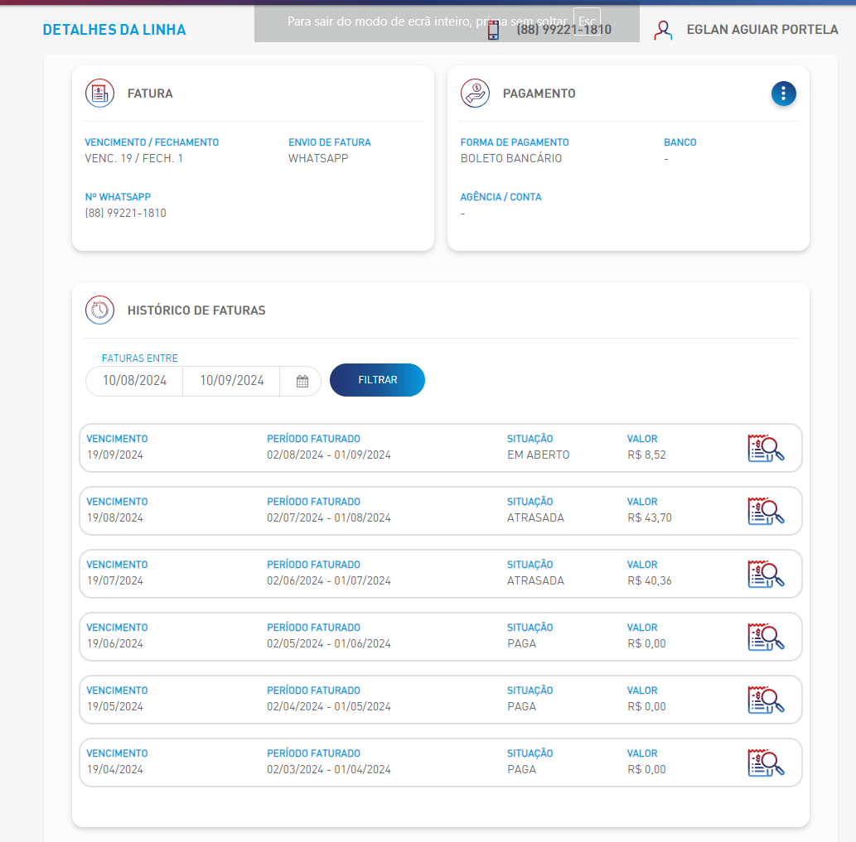
Task: Click ATRASADA status for 19/08/2024 invoice
Action: (535, 517)
